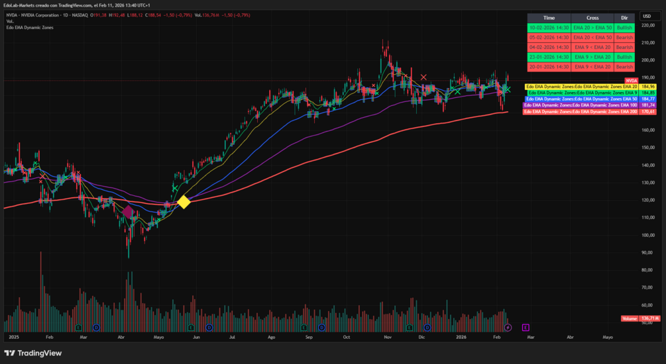The height and width of the screenshot is (364, 666).
Task: Click the purple lightning event icon near February 2026
Action: coord(508,328)
